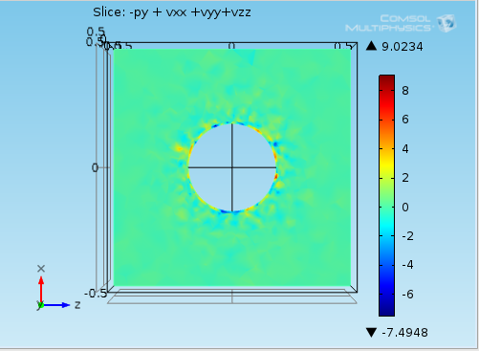The height and width of the screenshot is (351, 479).
Task: Click the minimum value down-triangle marker
Action: pyautogui.click(x=371, y=333)
